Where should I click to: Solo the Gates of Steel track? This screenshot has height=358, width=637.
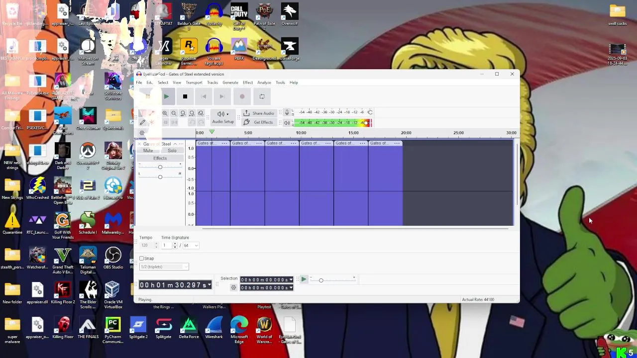coord(172,151)
